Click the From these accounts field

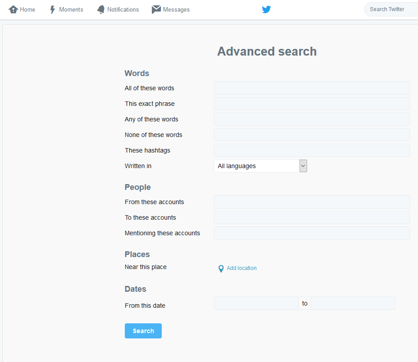(312, 202)
